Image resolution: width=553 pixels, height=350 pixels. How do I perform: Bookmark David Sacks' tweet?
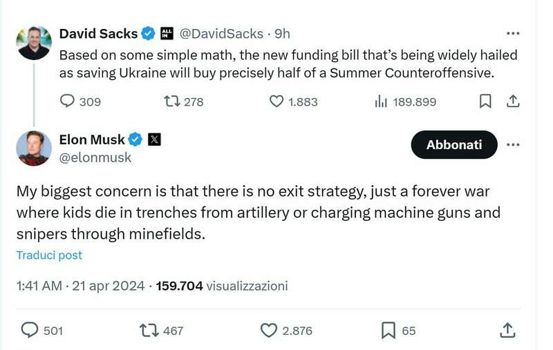click(485, 101)
